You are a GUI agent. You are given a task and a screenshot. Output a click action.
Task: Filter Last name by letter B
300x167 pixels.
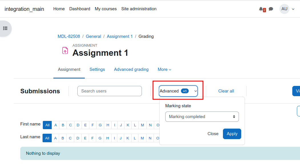pyautogui.click(x=63, y=138)
